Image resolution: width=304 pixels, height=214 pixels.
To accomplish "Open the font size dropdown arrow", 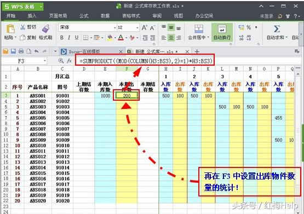I will 137,28.
